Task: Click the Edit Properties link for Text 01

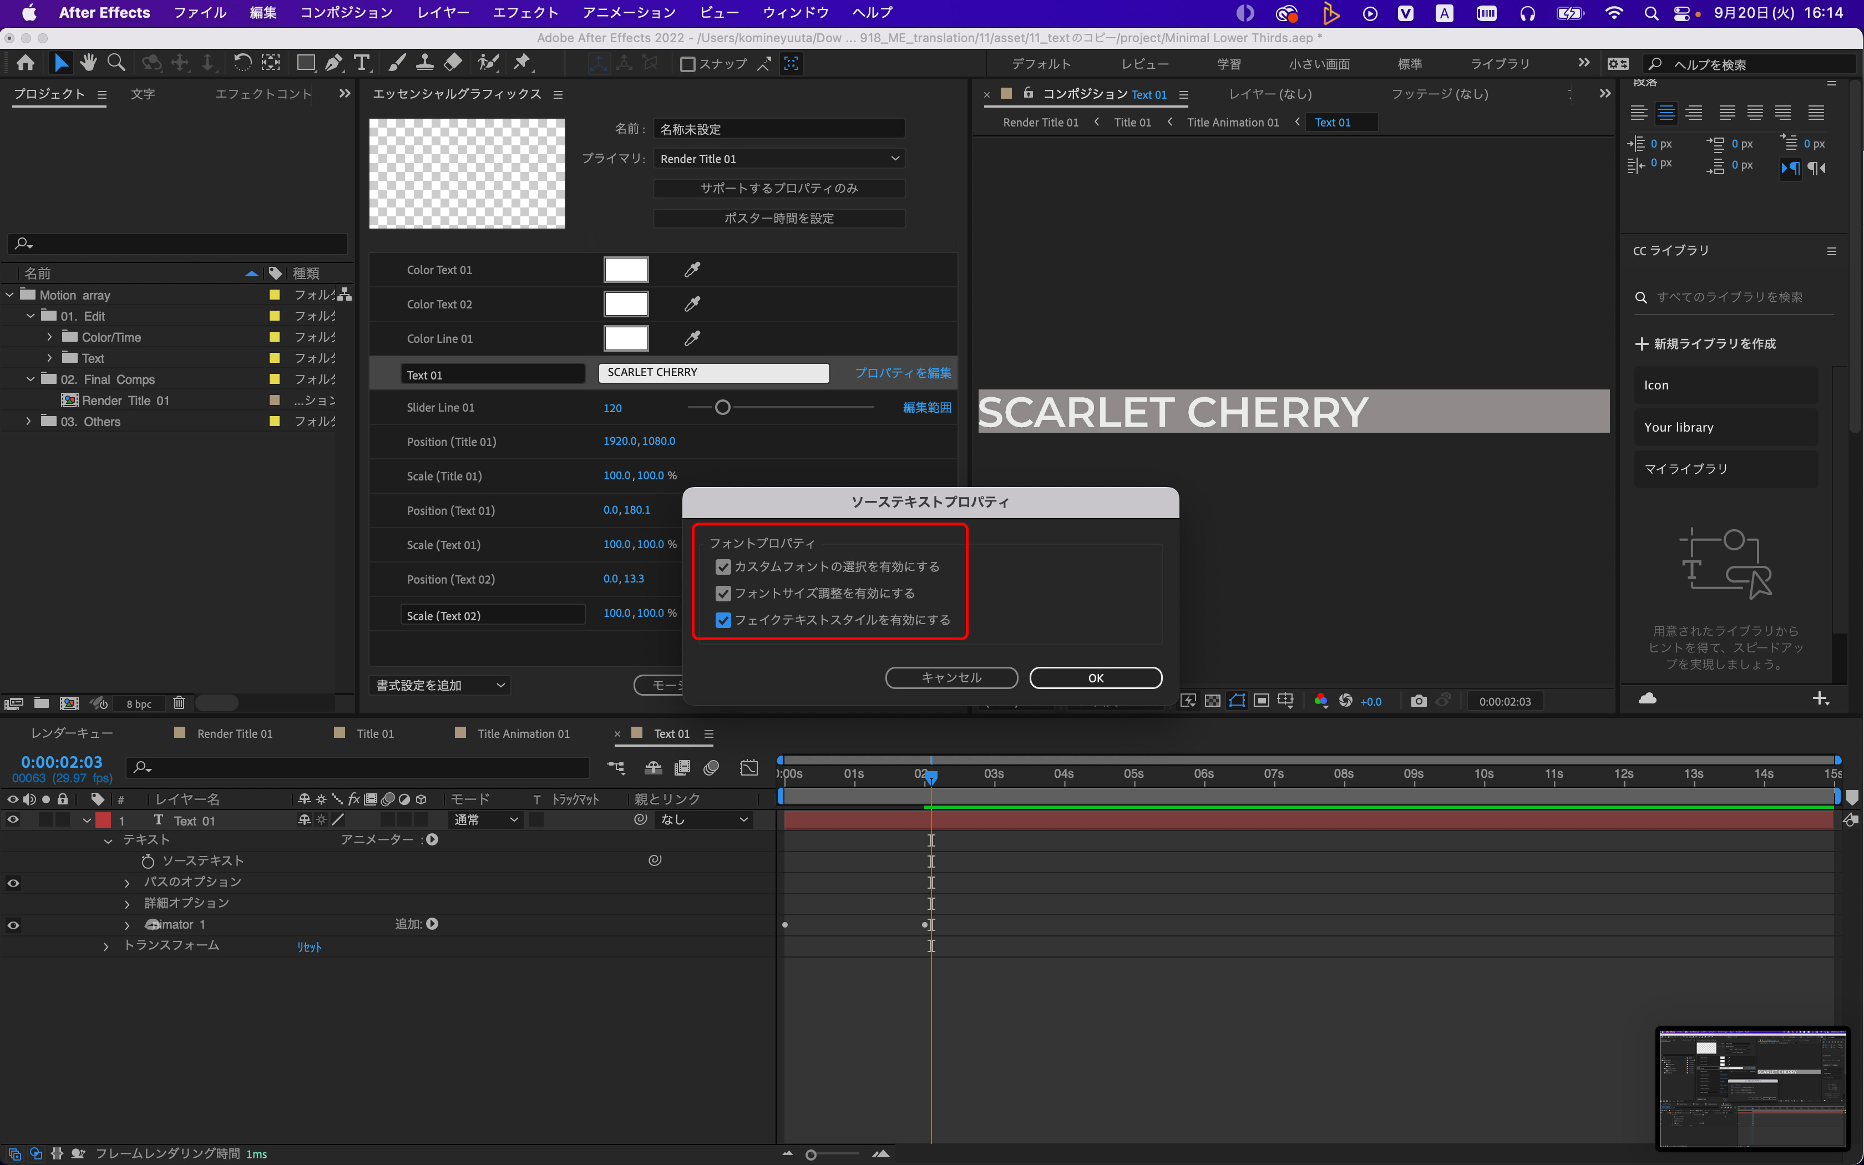Action: (903, 373)
